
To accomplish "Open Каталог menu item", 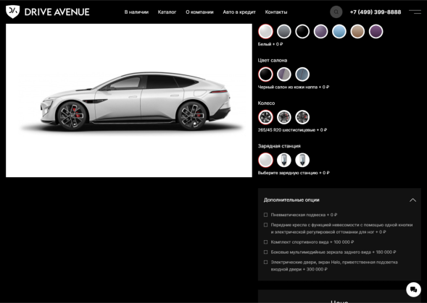I will (x=167, y=12).
